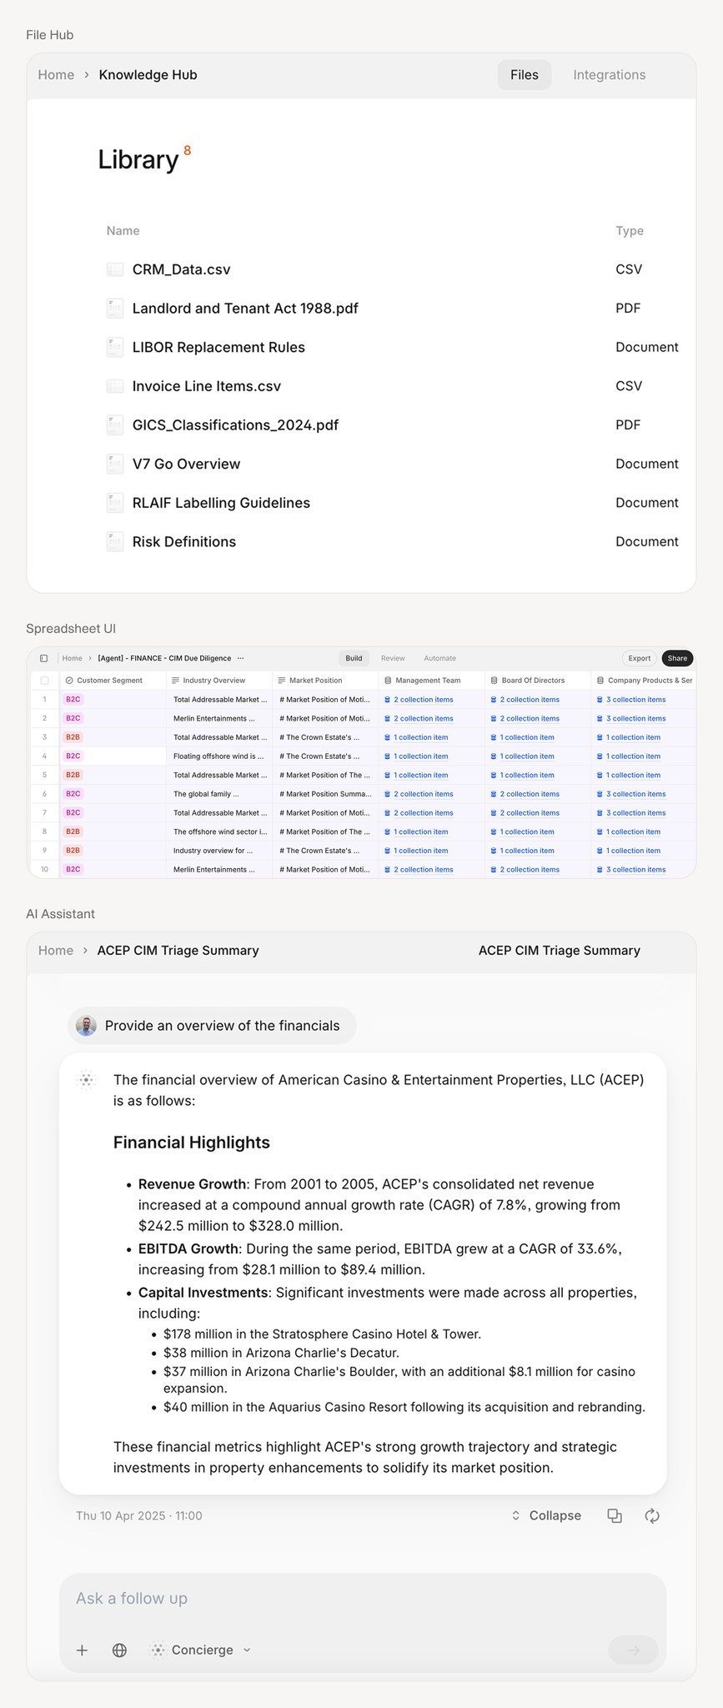Check the checkbox for spreadsheet row 1
723x1708 pixels.
tap(45, 699)
